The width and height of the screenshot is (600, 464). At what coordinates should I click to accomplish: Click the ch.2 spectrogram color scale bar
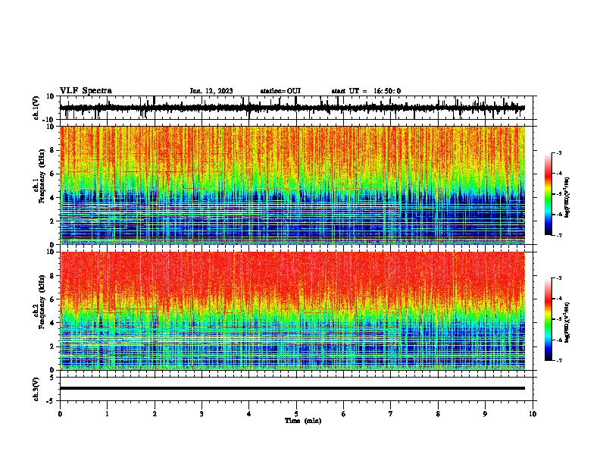tap(548, 319)
